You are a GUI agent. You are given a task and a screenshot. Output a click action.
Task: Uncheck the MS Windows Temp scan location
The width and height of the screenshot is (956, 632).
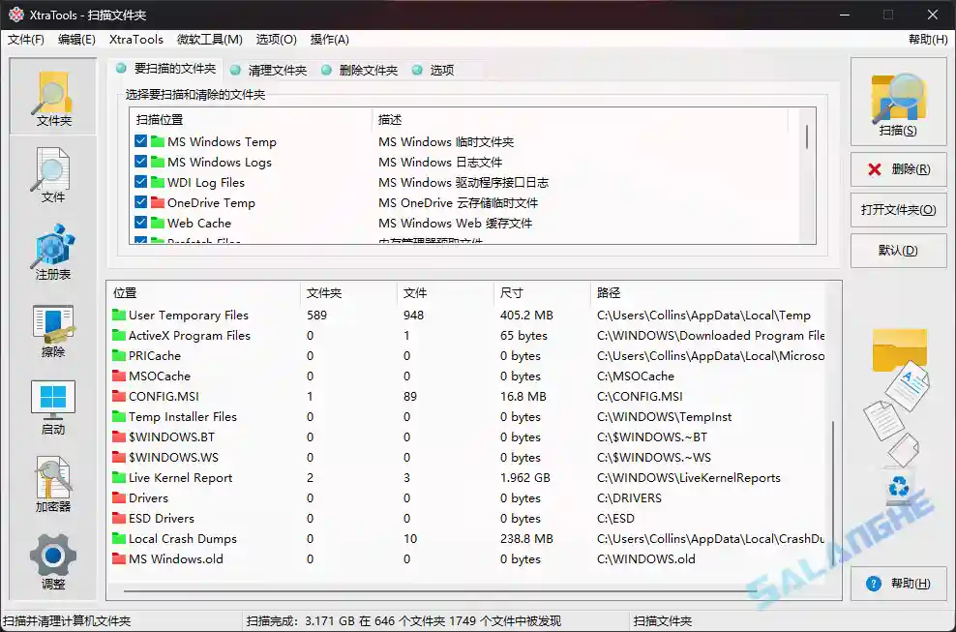139,141
